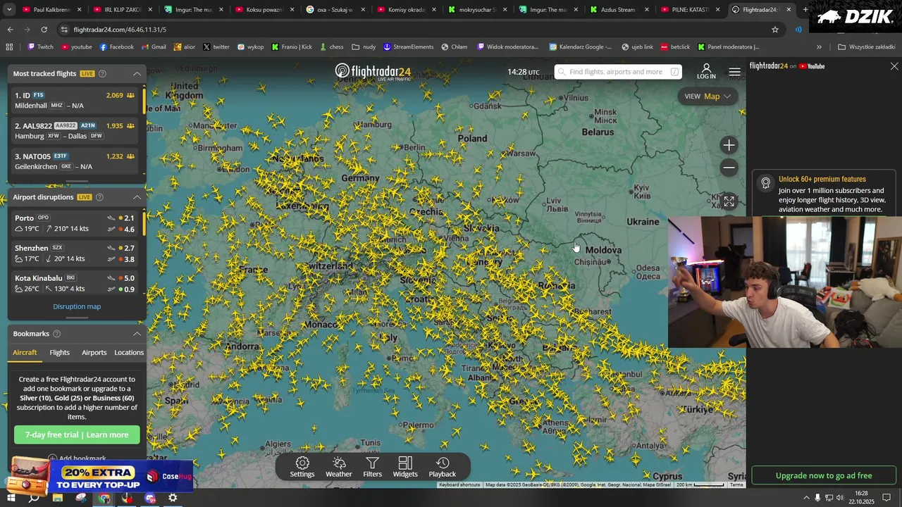Switch to Aircraft bookmarks tab
902x507 pixels.
pyautogui.click(x=25, y=352)
